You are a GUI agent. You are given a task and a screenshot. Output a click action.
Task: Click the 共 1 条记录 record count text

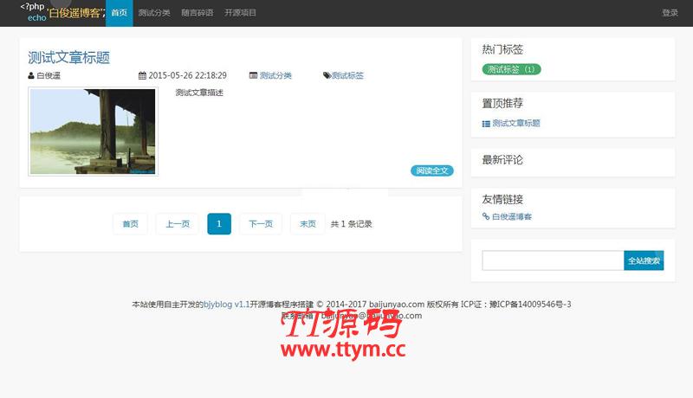(x=352, y=224)
